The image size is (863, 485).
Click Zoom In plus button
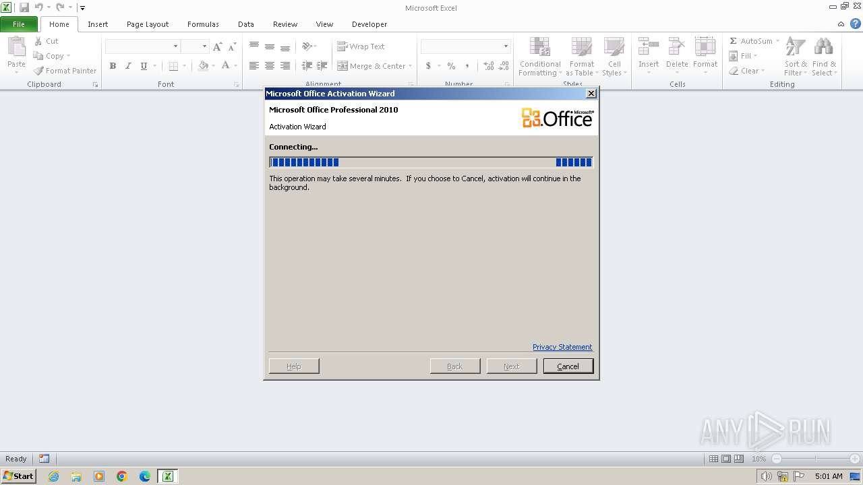click(854, 459)
